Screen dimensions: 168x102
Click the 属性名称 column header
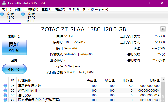[48, 80]
